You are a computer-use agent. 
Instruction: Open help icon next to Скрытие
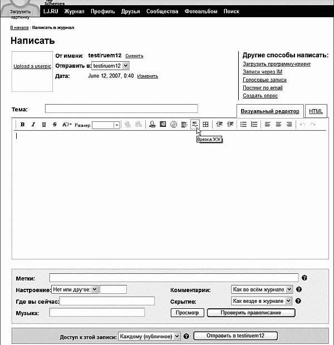click(298, 301)
